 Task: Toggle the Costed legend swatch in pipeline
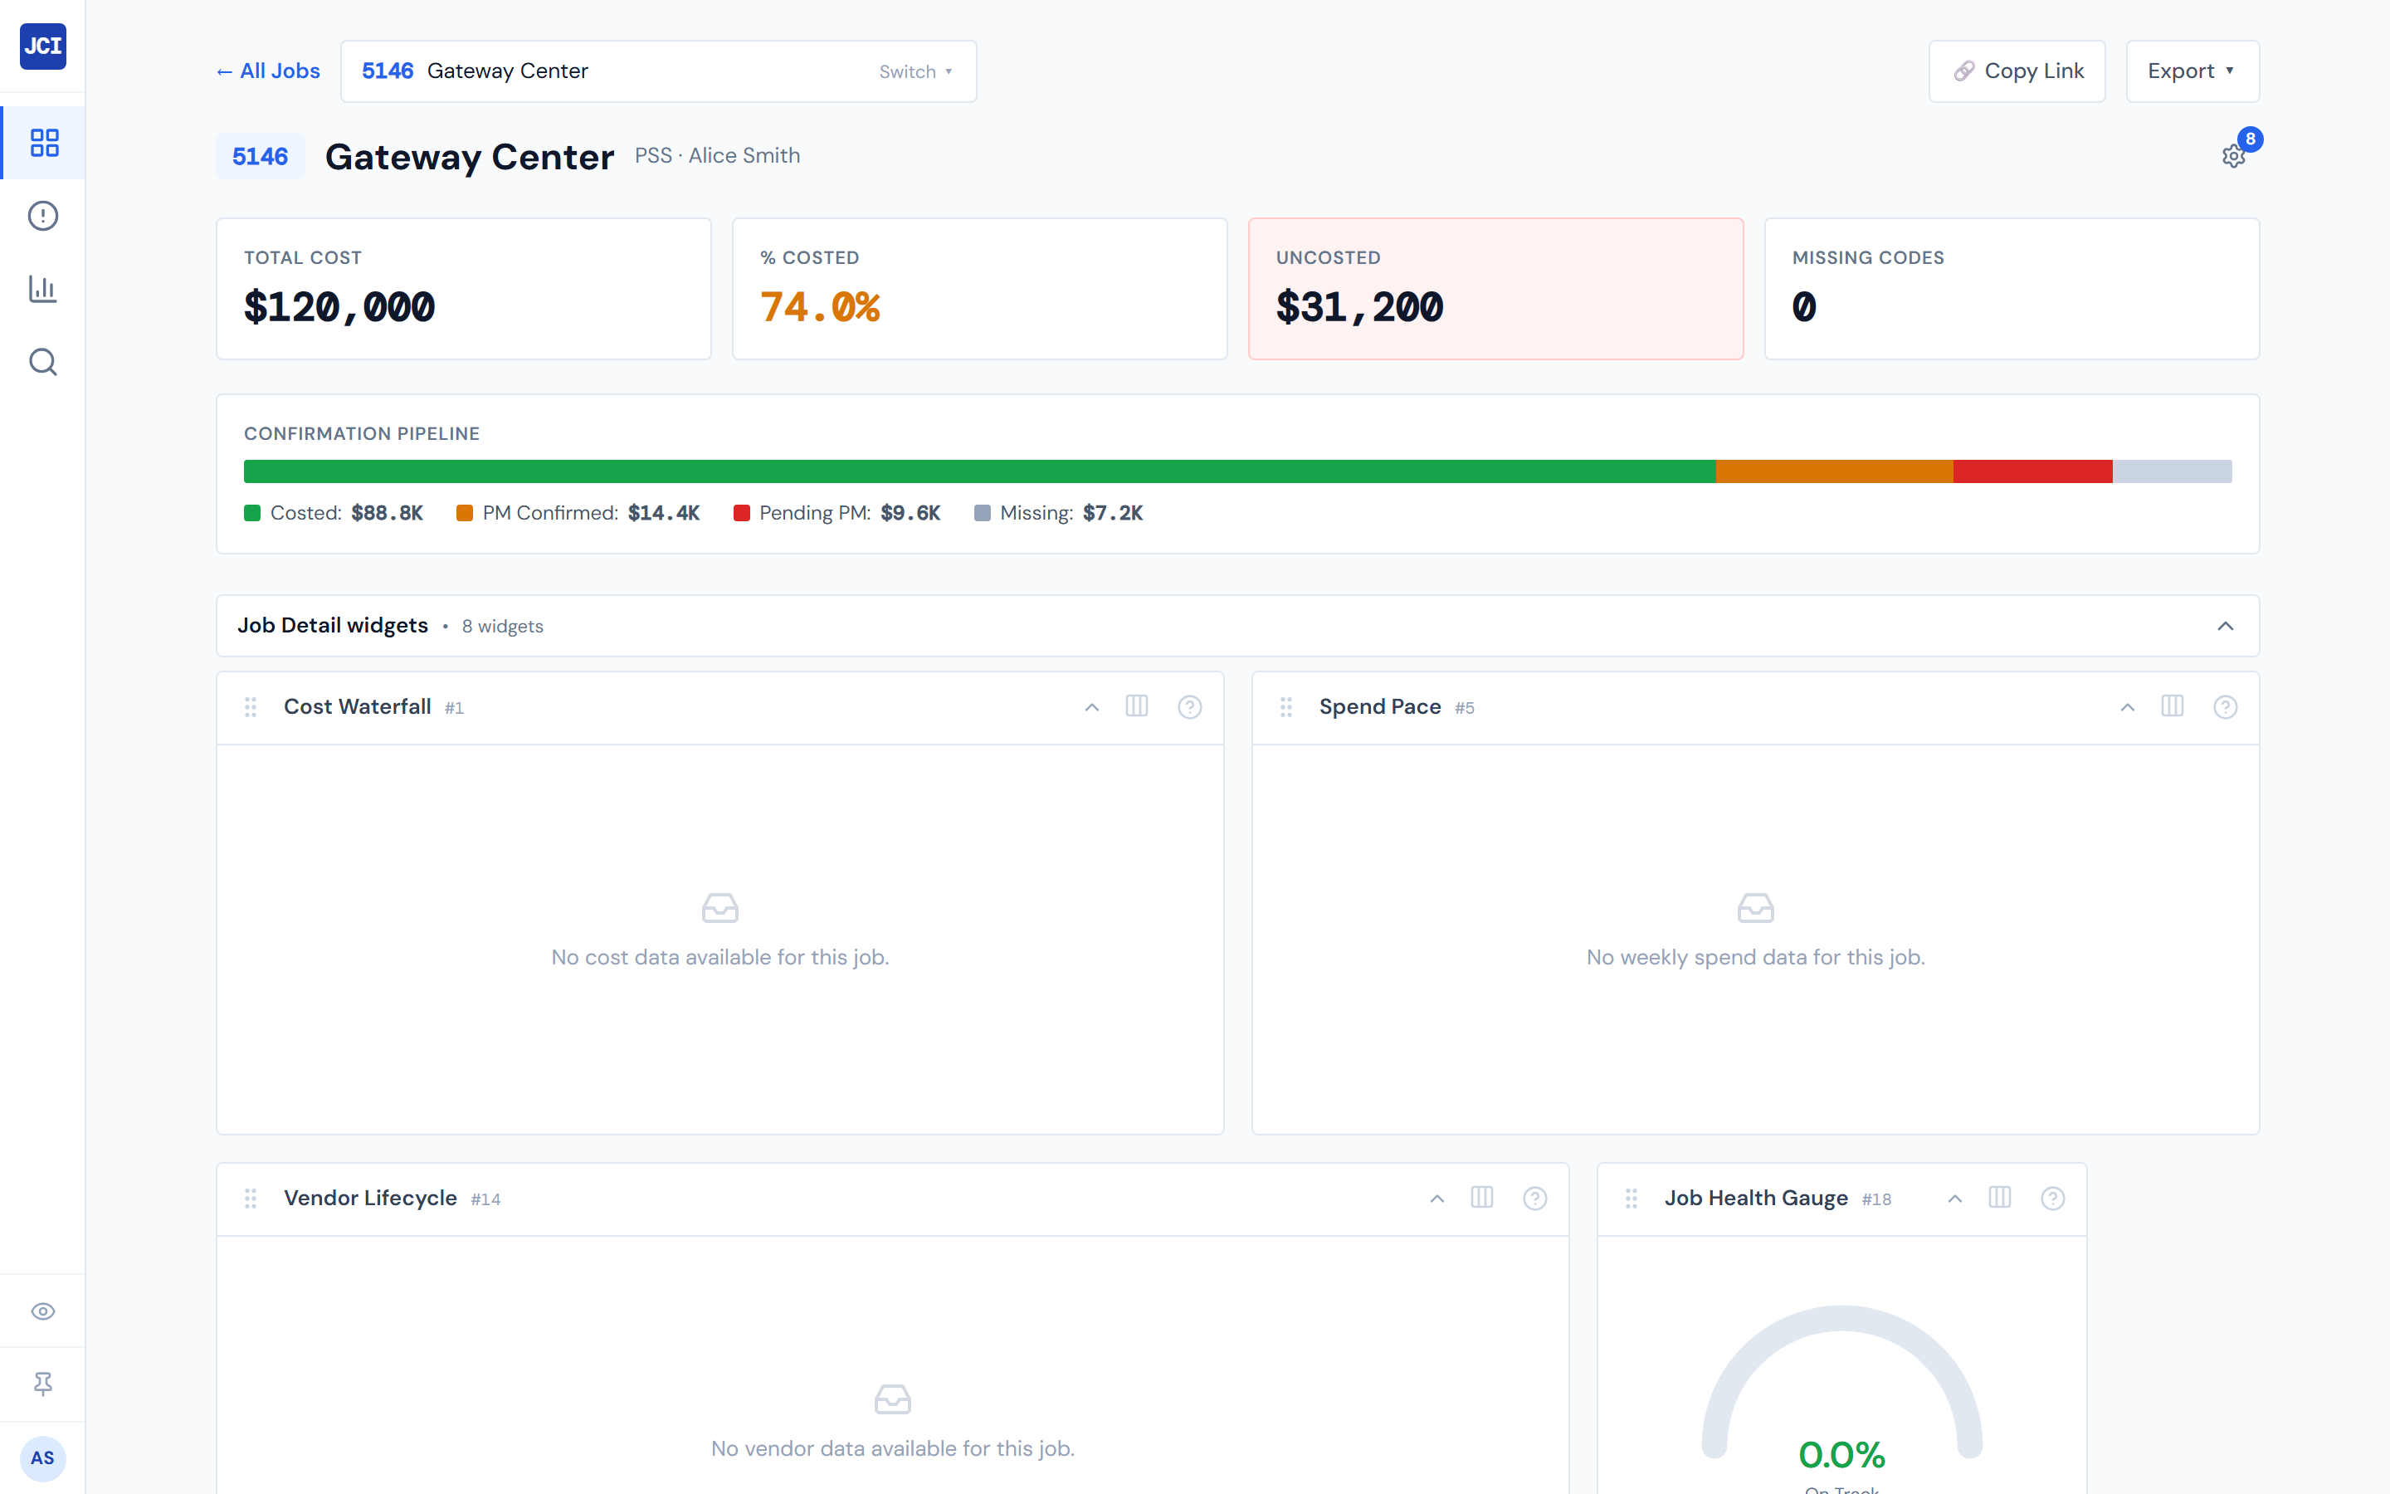tap(251, 513)
